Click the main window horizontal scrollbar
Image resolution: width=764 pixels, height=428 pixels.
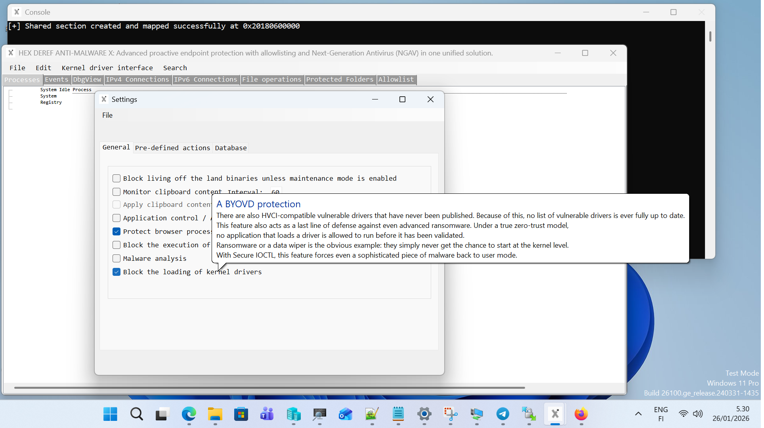pos(269,388)
